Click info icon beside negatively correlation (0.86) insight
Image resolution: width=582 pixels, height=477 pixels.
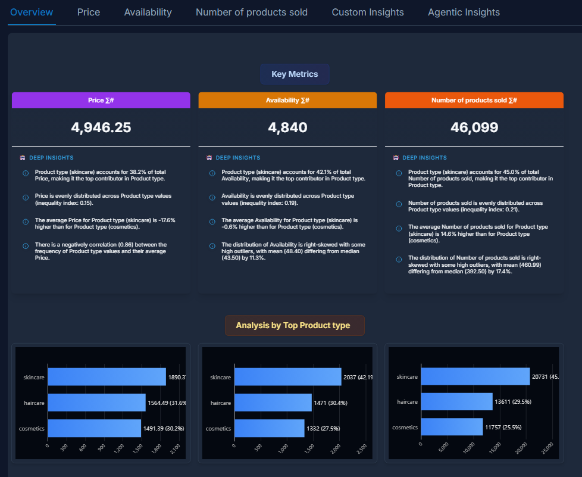(x=26, y=245)
